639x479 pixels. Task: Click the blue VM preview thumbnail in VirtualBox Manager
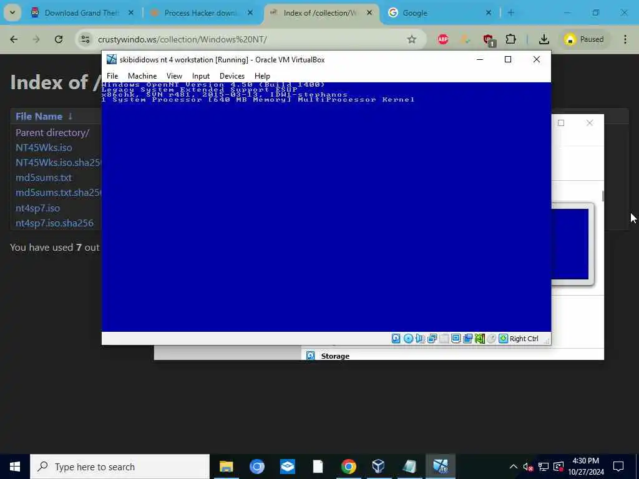point(570,244)
